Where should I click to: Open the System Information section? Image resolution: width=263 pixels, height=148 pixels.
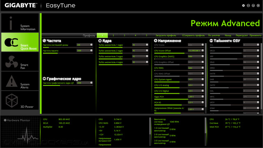(x=20, y=23)
